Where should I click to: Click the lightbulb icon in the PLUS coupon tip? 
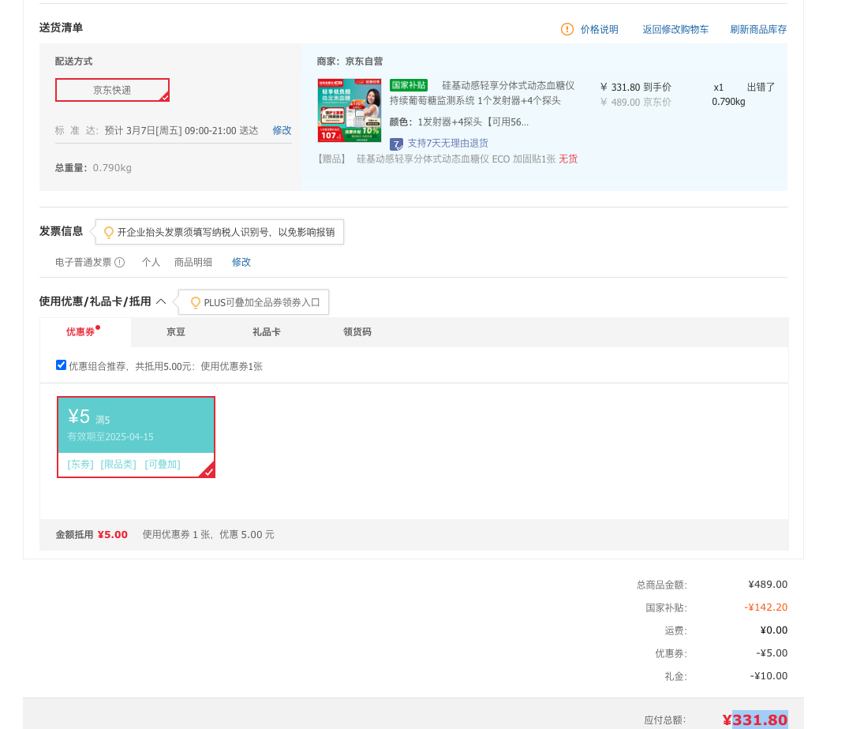(x=196, y=303)
